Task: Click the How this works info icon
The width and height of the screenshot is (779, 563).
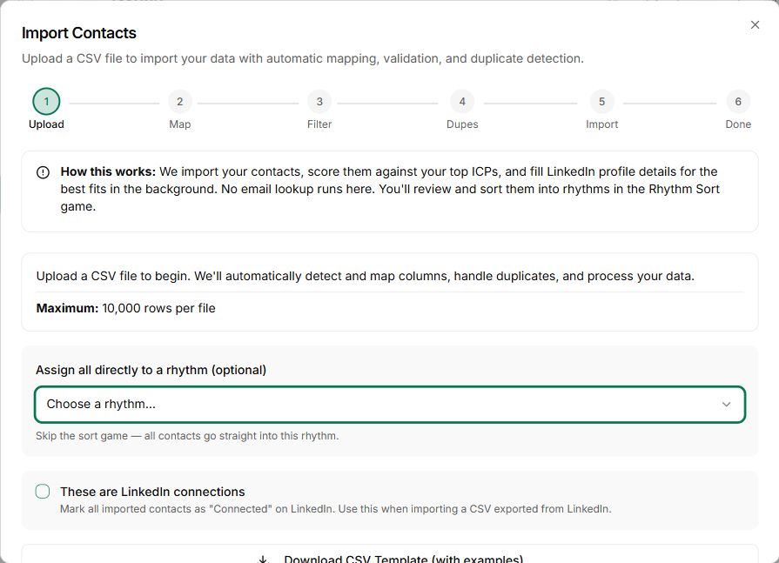Action: (x=44, y=172)
